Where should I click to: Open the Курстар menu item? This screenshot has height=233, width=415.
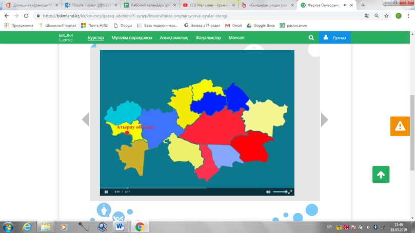tap(96, 37)
